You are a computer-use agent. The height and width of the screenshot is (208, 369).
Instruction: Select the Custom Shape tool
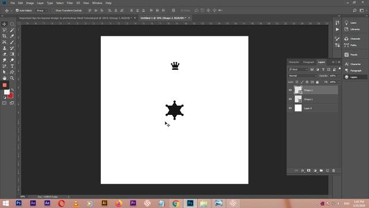point(12,72)
